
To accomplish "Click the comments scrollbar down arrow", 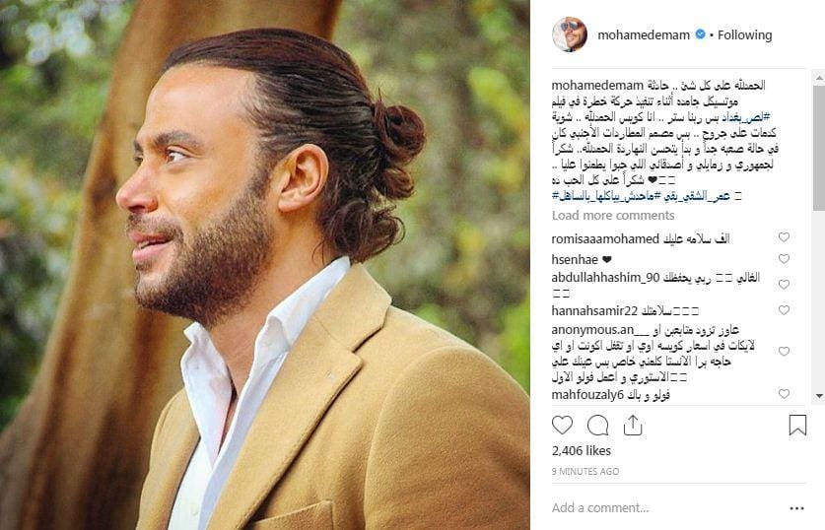I will click(x=819, y=396).
